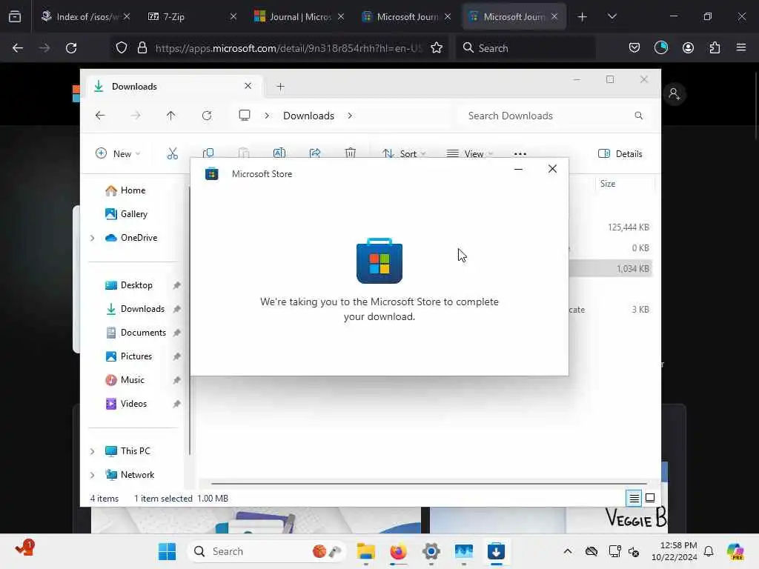This screenshot has height=569, width=759.
Task: Click the Cut scissors icon in File Explorer
Action: tap(172, 154)
